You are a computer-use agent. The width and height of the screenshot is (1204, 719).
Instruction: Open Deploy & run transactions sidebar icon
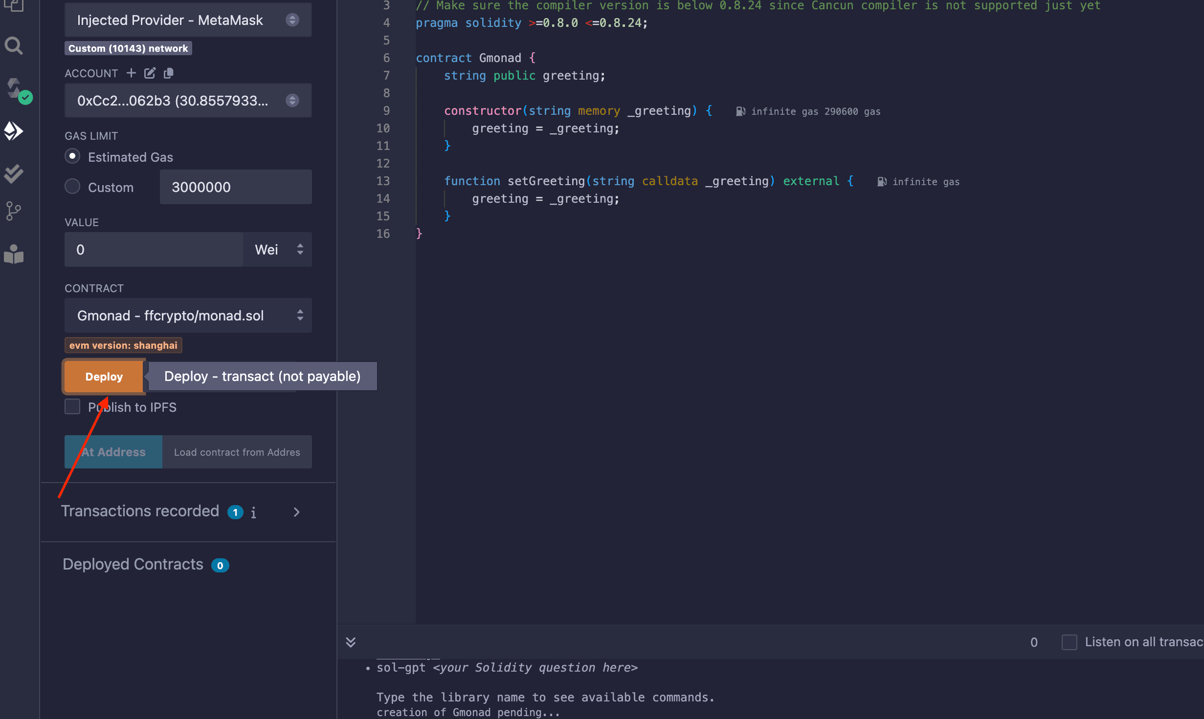14,131
